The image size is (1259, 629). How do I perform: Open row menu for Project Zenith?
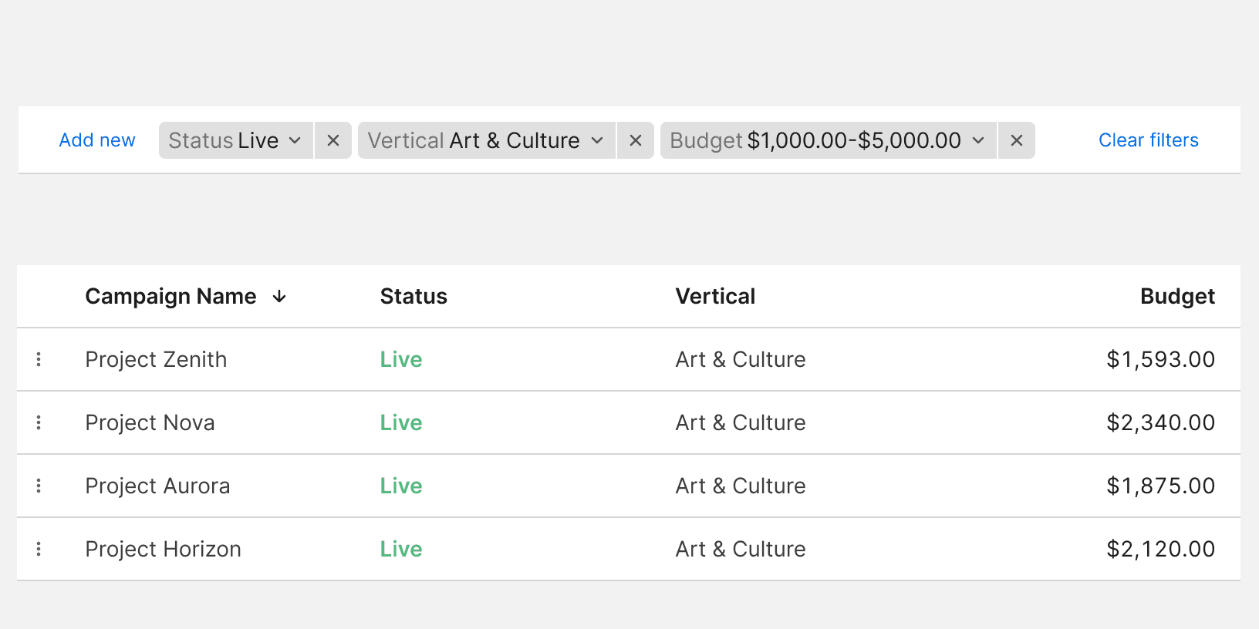click(39, 359)
